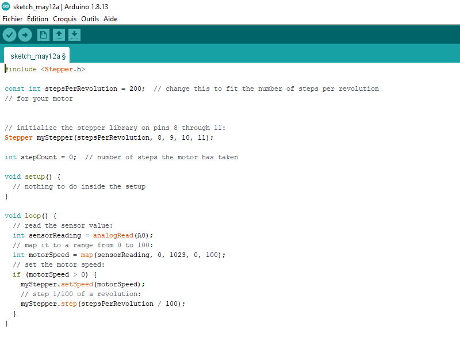The image size is (460, 345).
Task: Click the 'set the motor speed' comment
Action: (x=59, y=264)
